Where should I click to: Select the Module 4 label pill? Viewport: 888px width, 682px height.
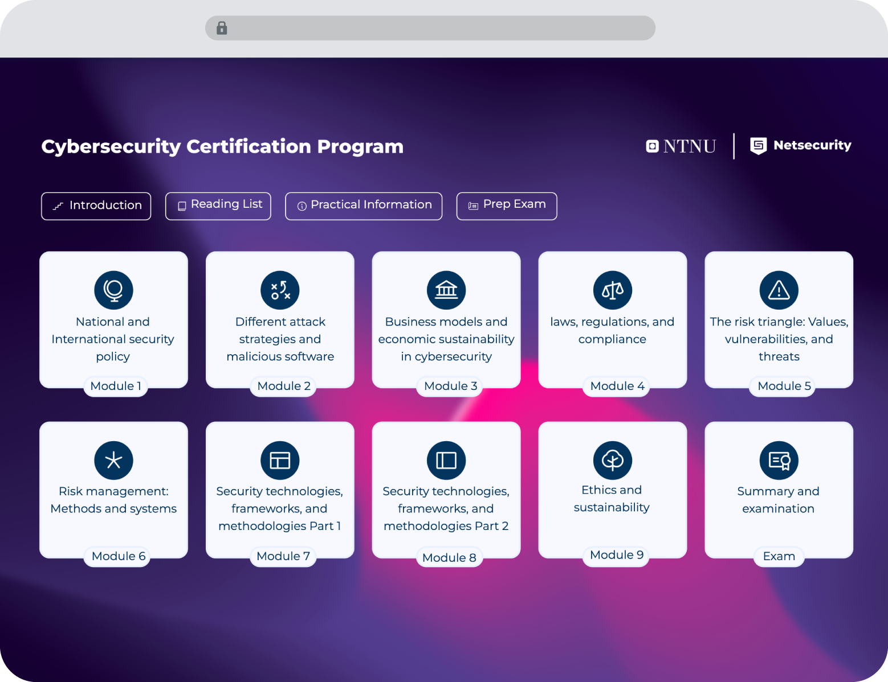(617, 386)
